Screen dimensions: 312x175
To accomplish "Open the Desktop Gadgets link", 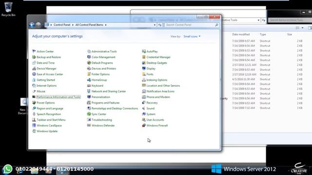I will coord(156,63).
